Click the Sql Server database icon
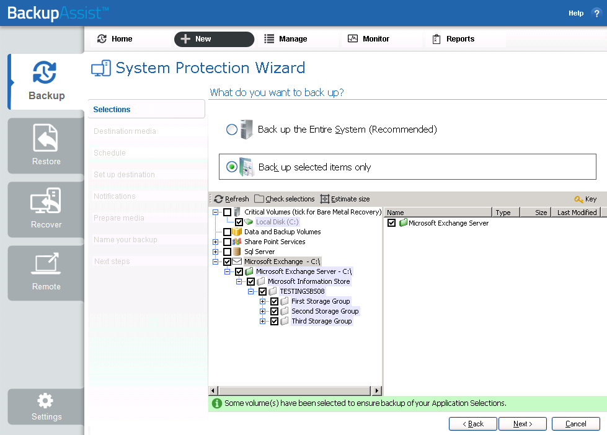The image size is (607, 435). [x=237, y=252]
